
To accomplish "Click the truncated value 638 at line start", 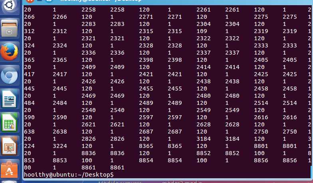I will click(x=29, y=132).
